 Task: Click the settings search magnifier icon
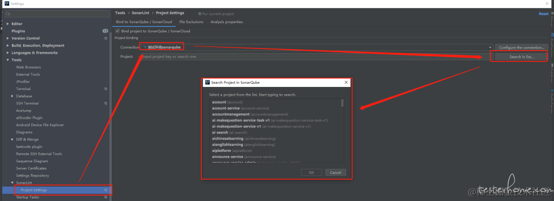pos(7,14)
